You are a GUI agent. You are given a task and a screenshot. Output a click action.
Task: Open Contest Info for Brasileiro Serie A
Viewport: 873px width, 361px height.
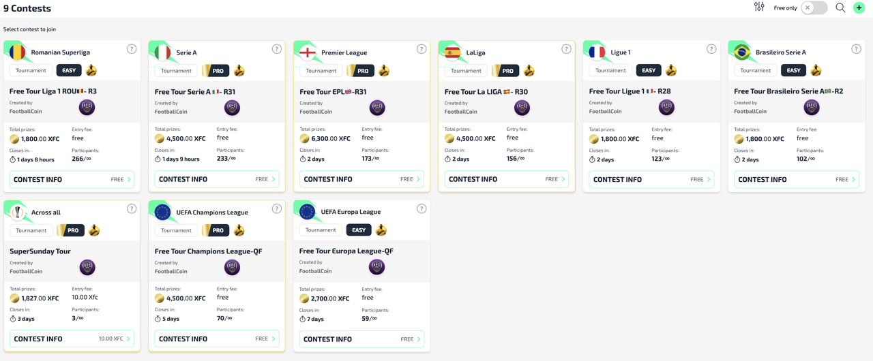pos(795,179)
